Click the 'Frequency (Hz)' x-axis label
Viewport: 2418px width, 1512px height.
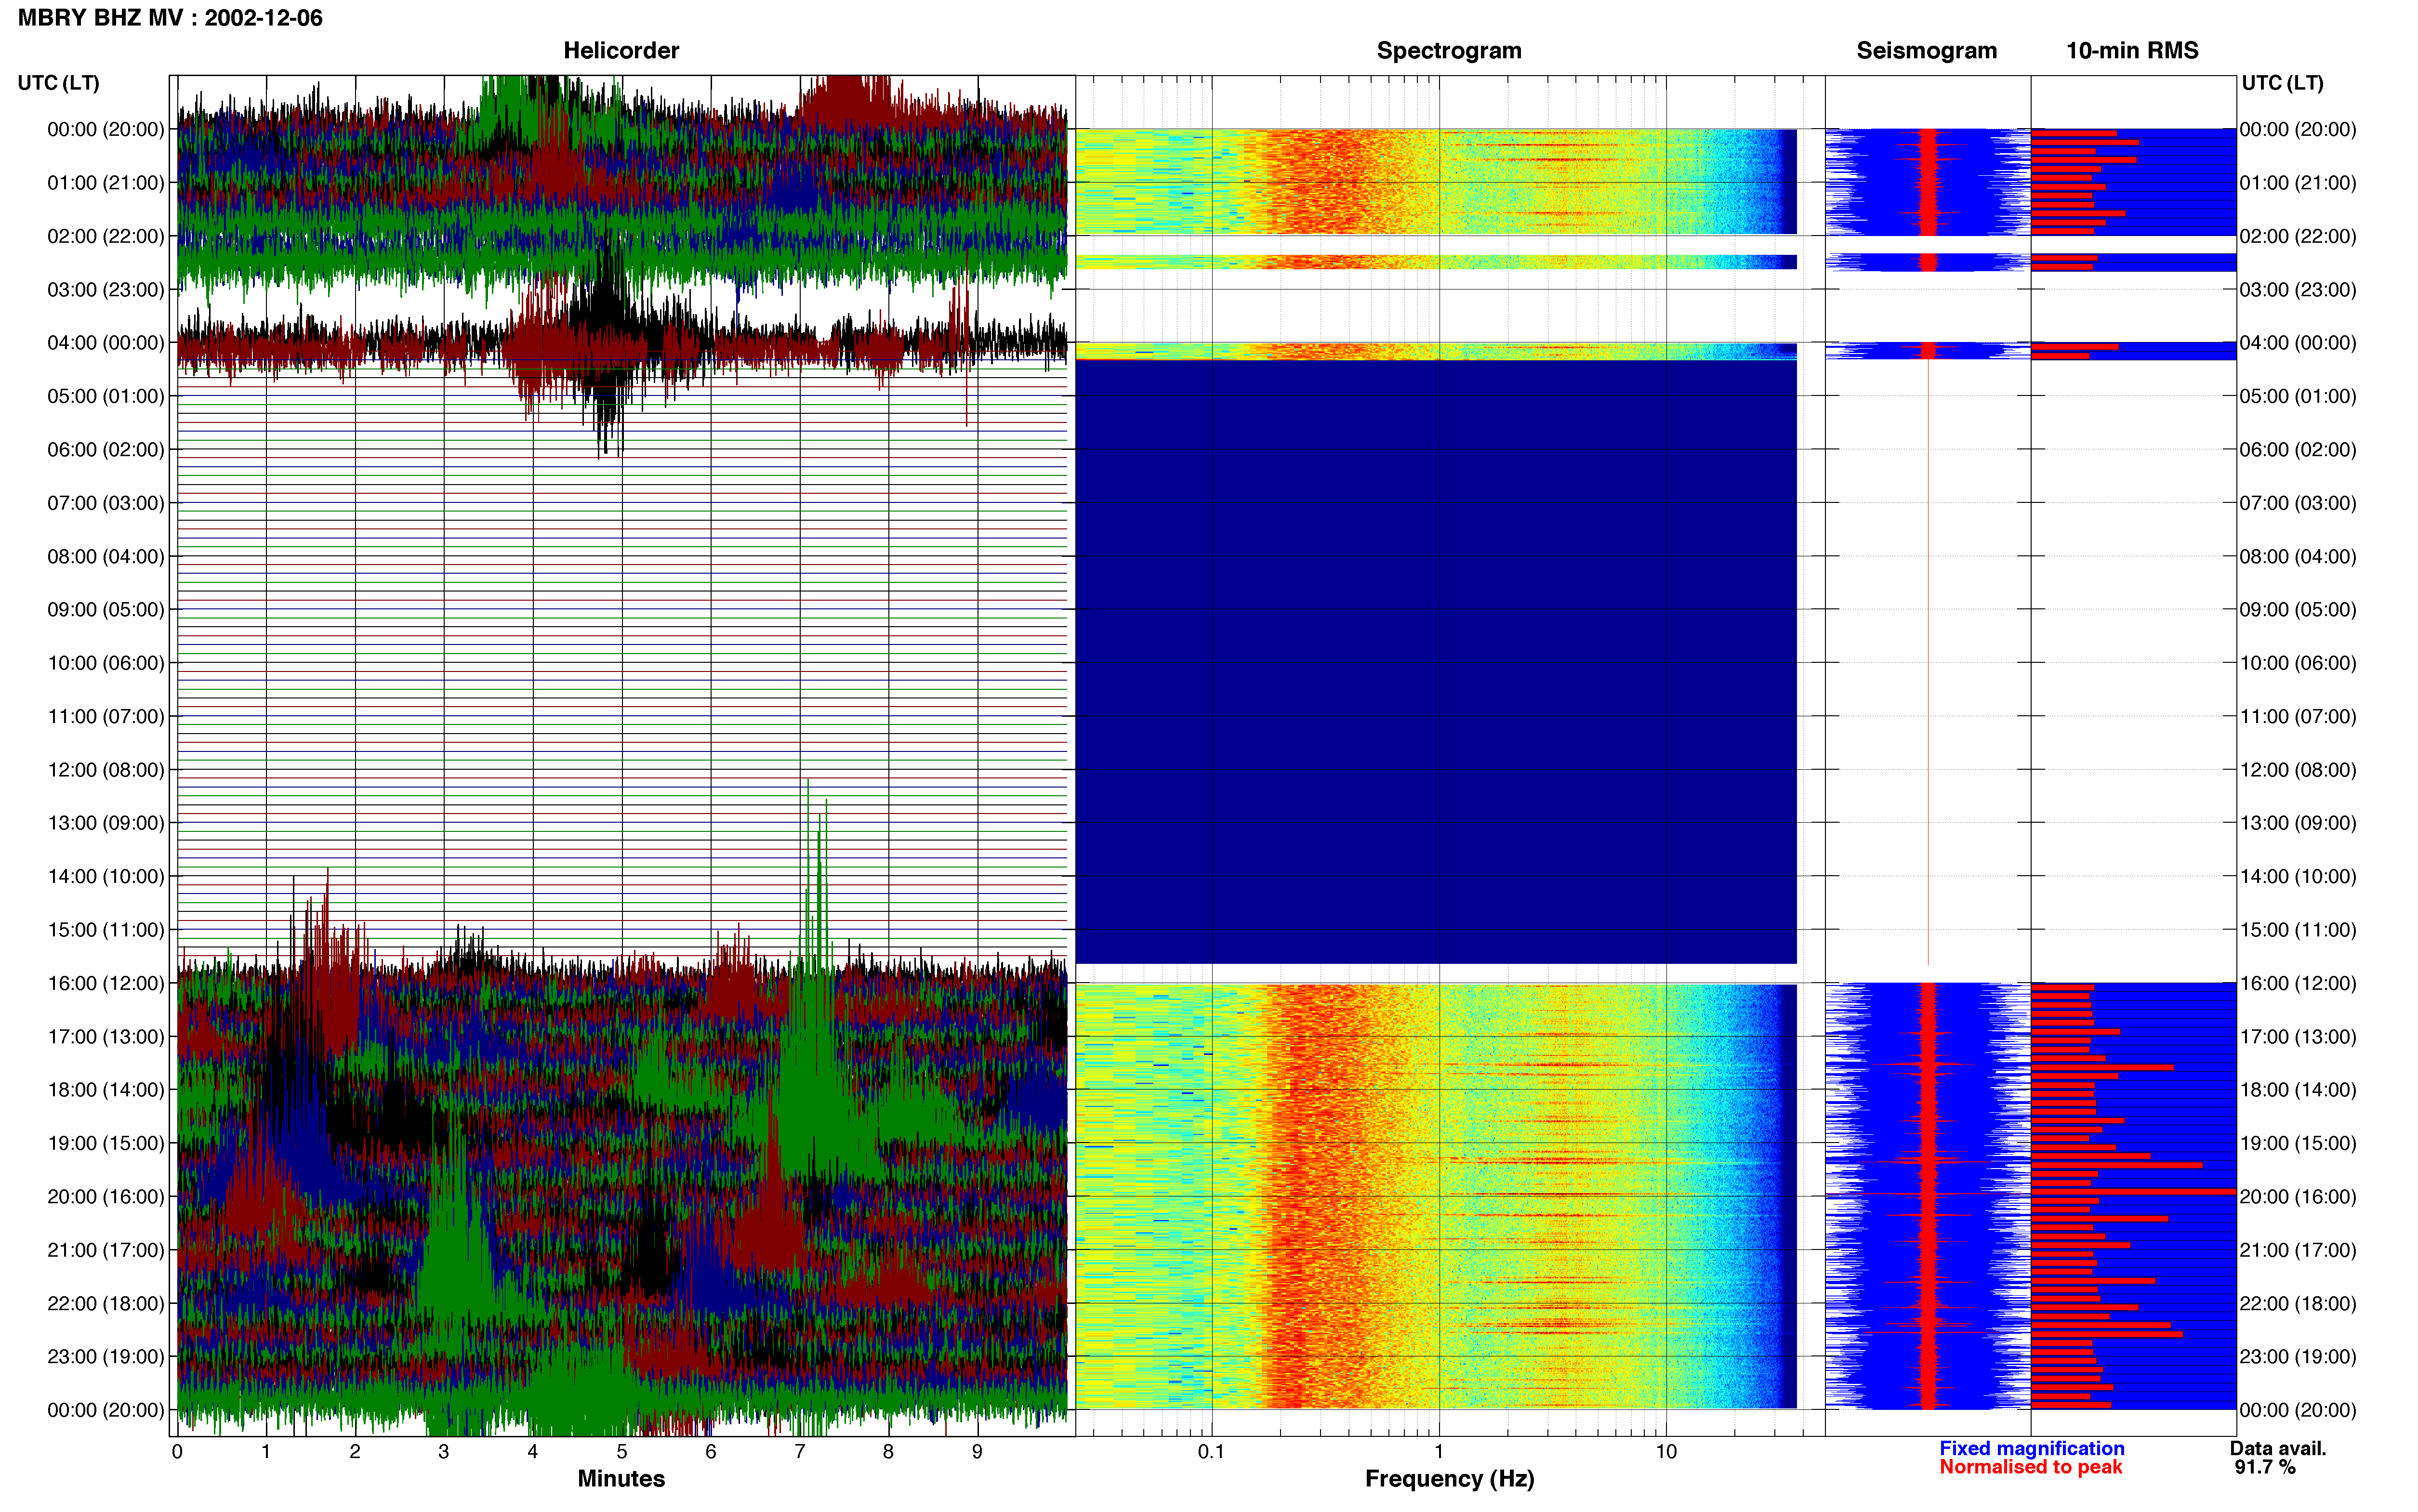[1449, 1479]
